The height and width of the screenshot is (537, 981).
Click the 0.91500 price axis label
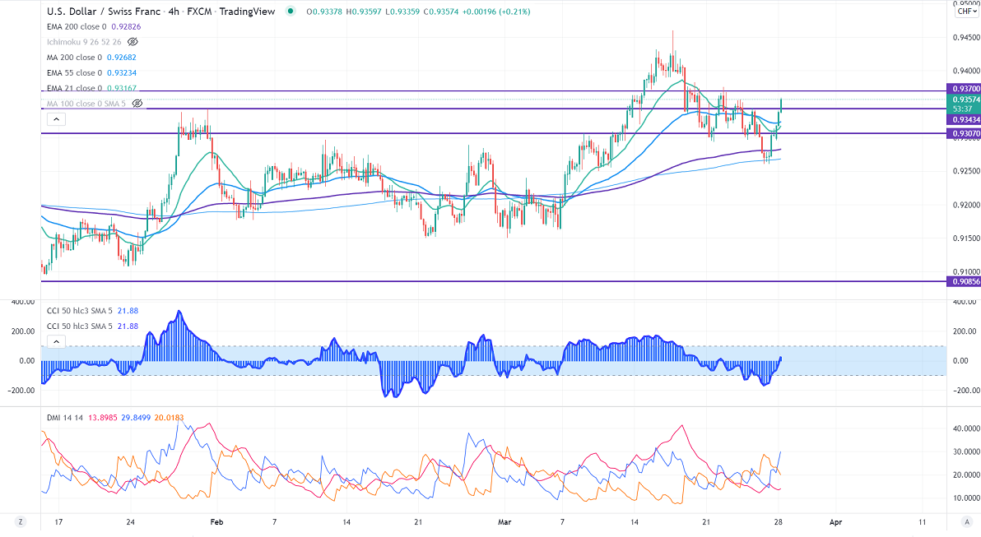(966, 238)
